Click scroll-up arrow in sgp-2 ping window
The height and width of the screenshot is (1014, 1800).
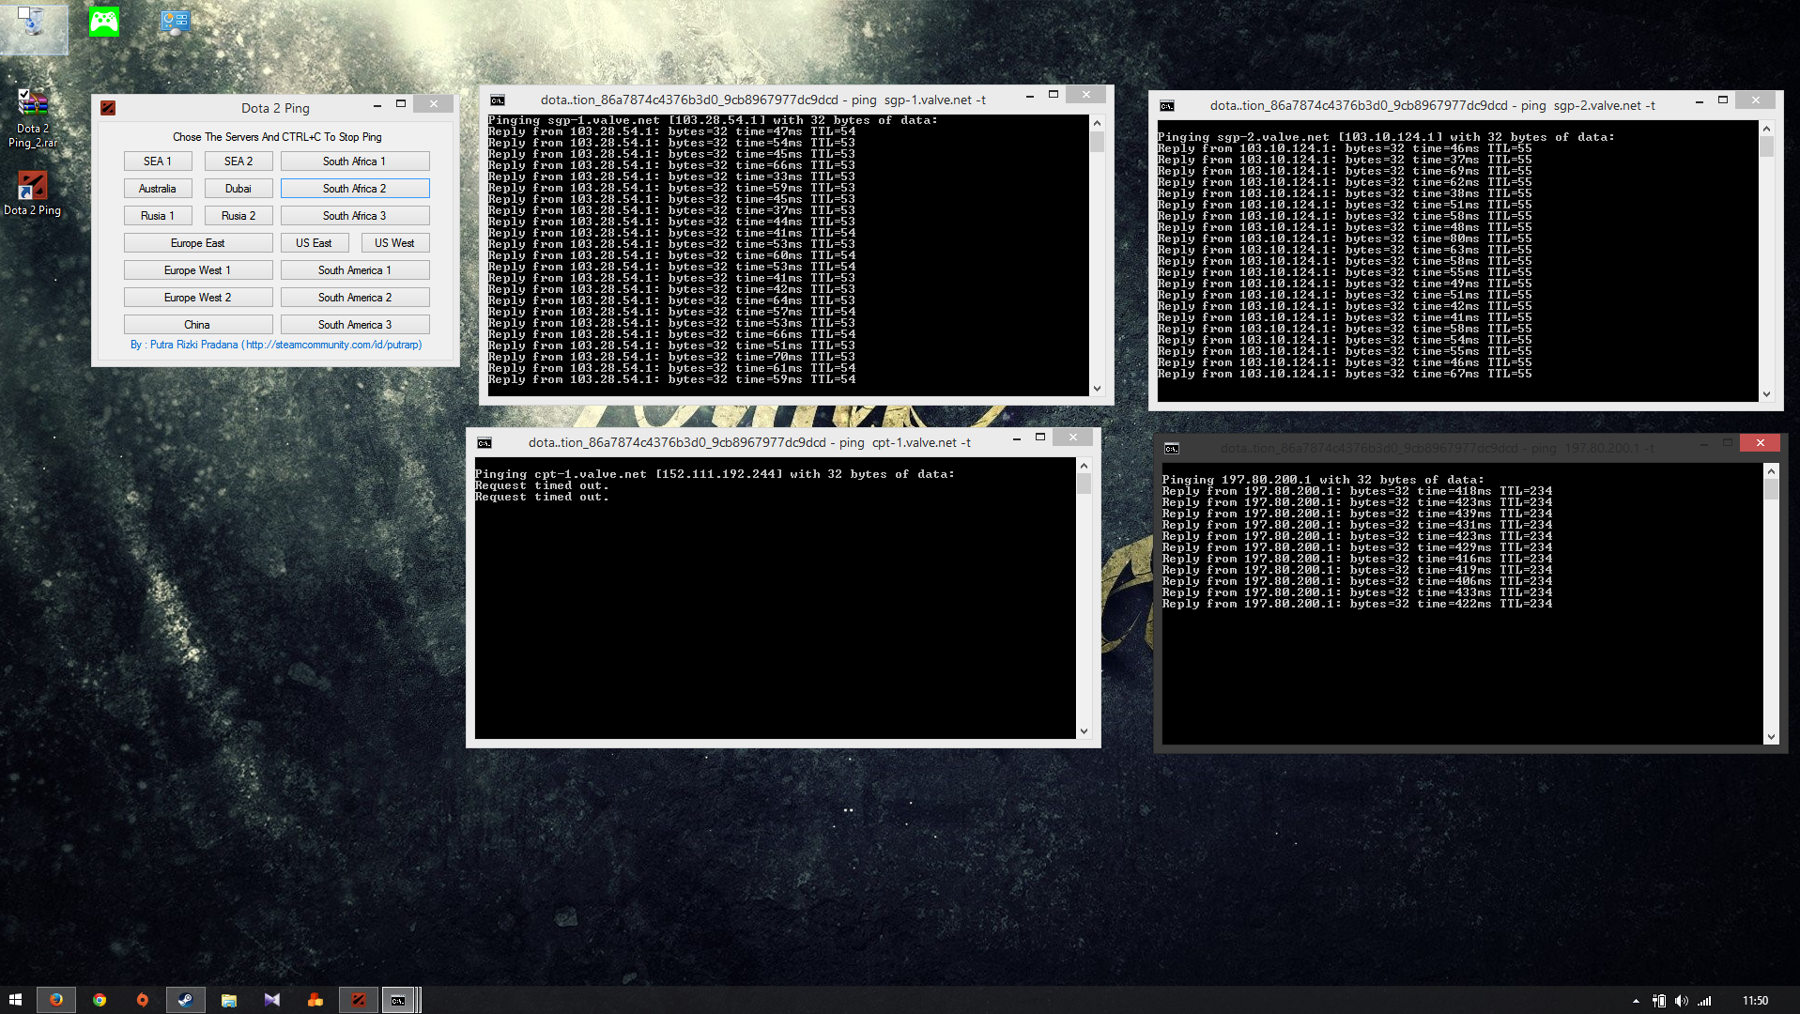[x=1766, y=129]
